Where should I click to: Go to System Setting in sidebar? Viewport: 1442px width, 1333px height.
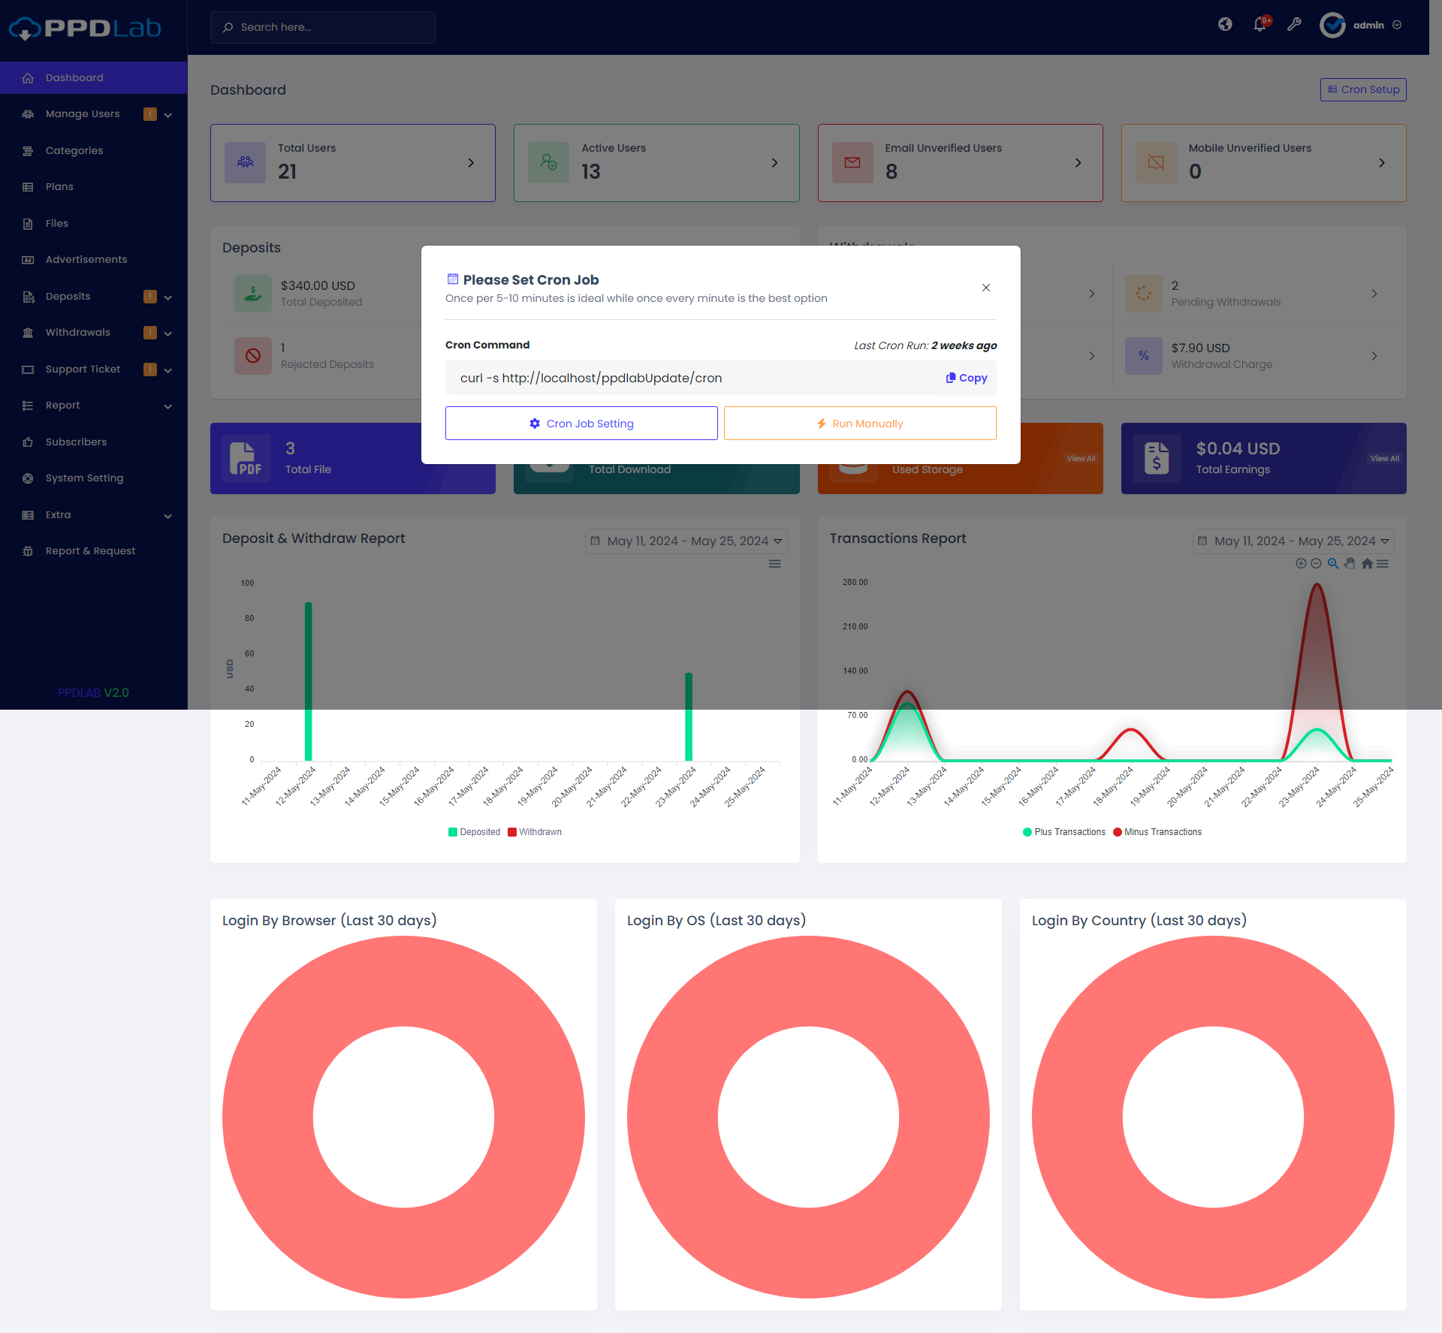click(x=84, y=478)
